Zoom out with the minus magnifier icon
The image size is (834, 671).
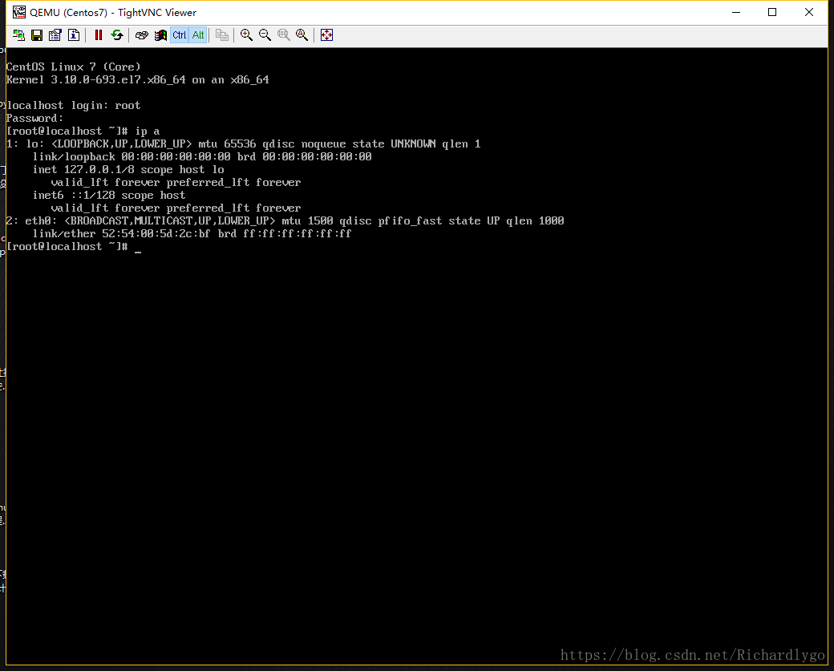click(265, 35)
